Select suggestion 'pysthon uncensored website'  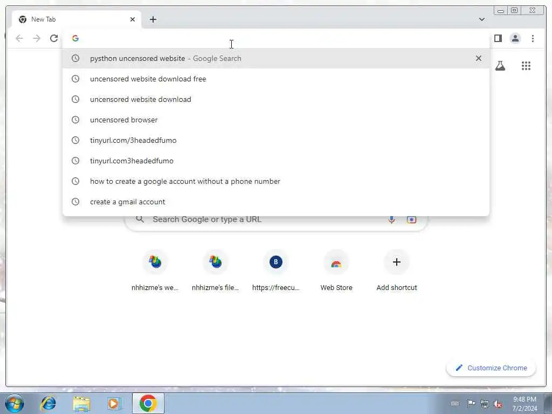coord(276,58)
